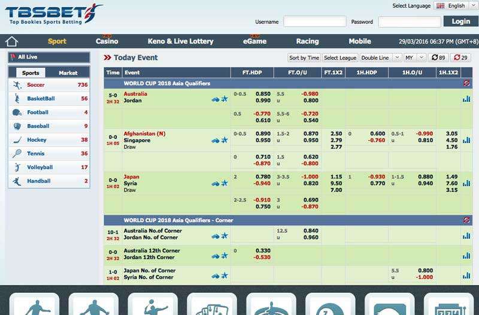Pick Japan FT.1X2 odds 1.15
The width and height of the screenshot is (479, 315).
pyautogui.click(x=336, y=177)
